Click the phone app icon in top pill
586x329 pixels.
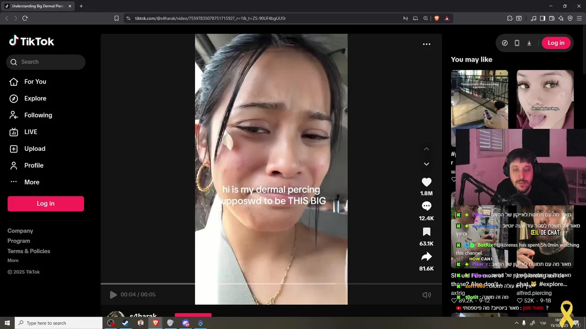coord(517,43)
